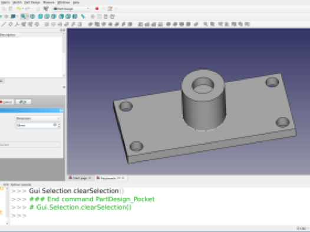Click the length spinner arrows

tap(59, 125)
